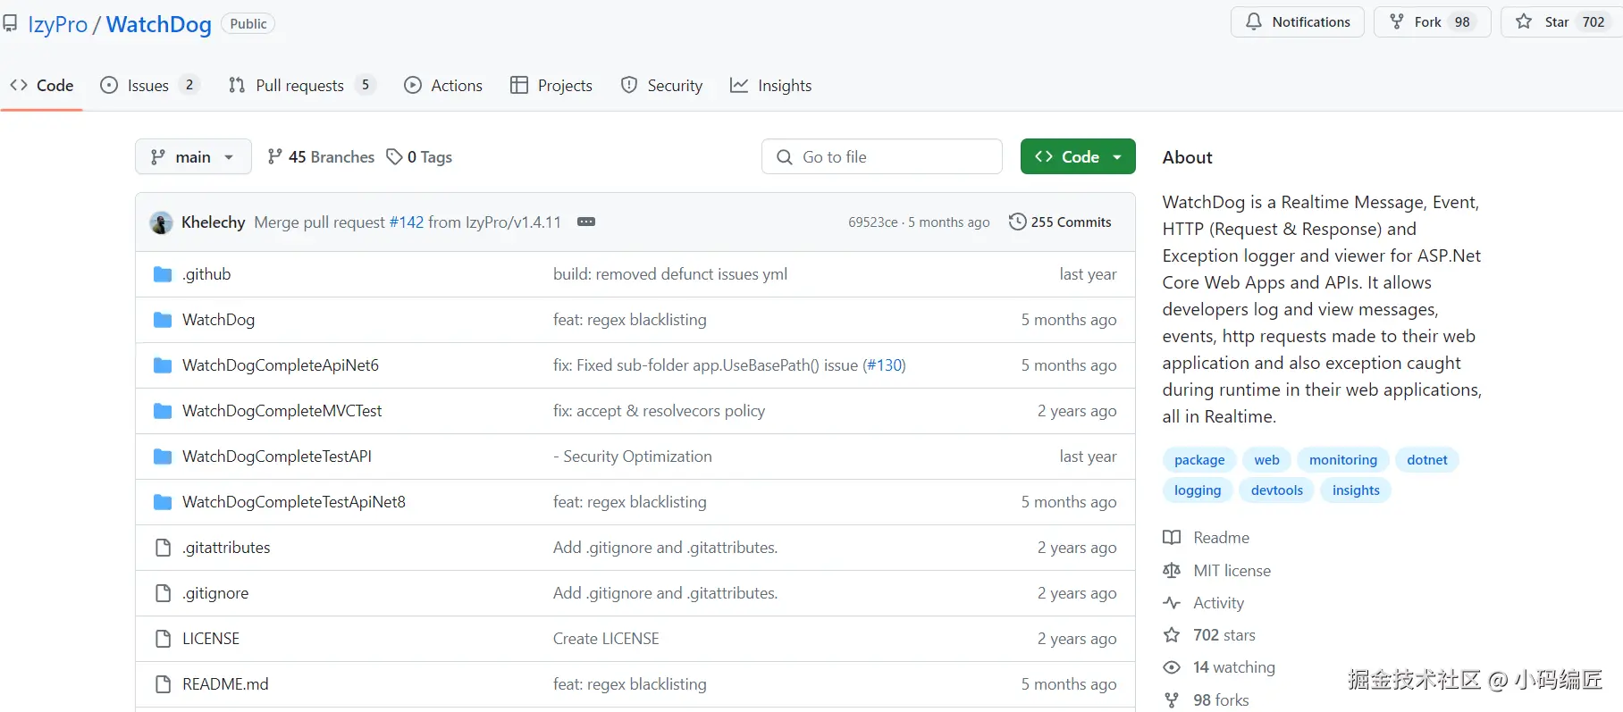
Task: Open the main branch dropdown
Action: (x=193, y=157)
